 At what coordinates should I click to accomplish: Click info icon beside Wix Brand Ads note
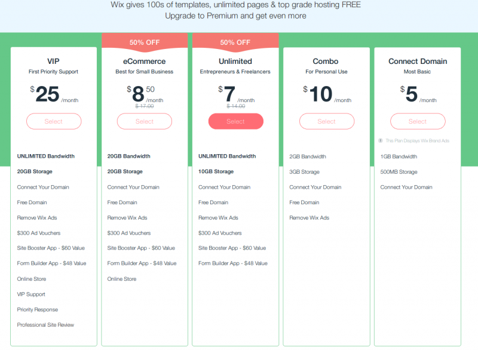[380, 141]
